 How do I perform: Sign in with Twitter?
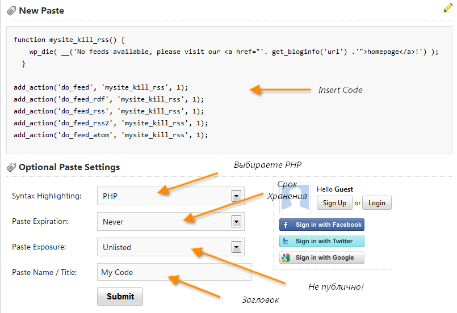[322, 241]
